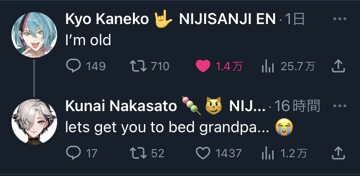This screenshot has width=360, height=176.
Task: Open Kunai Nakasato's avatar image
Action: (34, 122)
